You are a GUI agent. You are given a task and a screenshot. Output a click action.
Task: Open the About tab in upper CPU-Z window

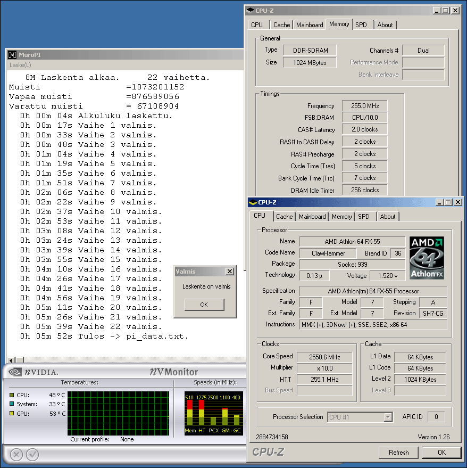(385, 25)
